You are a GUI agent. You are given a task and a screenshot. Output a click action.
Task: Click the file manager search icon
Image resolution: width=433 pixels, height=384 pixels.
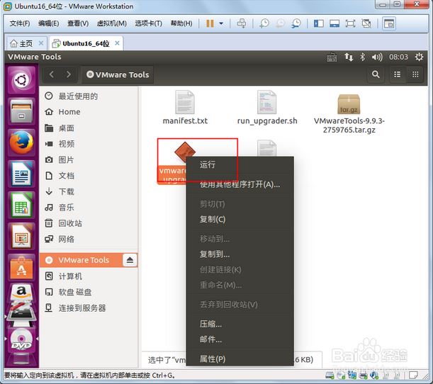pos(376,74)
